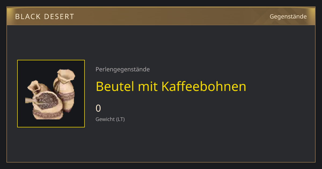Open the Perlengegenstände category link

pyautogui.click(x=123, y=69)
